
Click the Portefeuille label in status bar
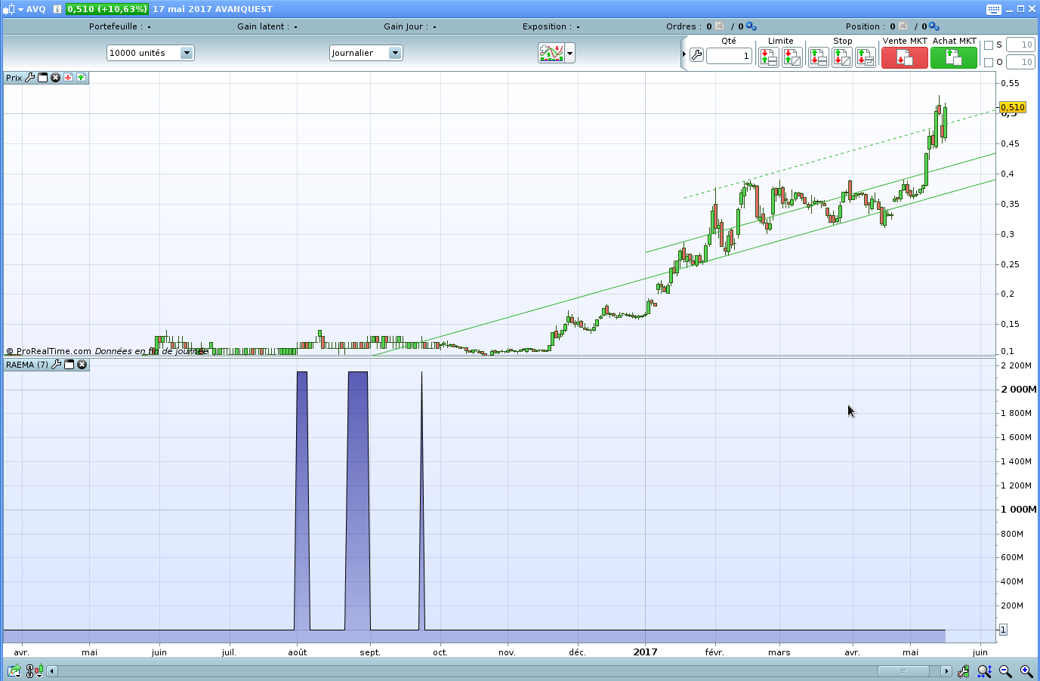pos(116,26)
